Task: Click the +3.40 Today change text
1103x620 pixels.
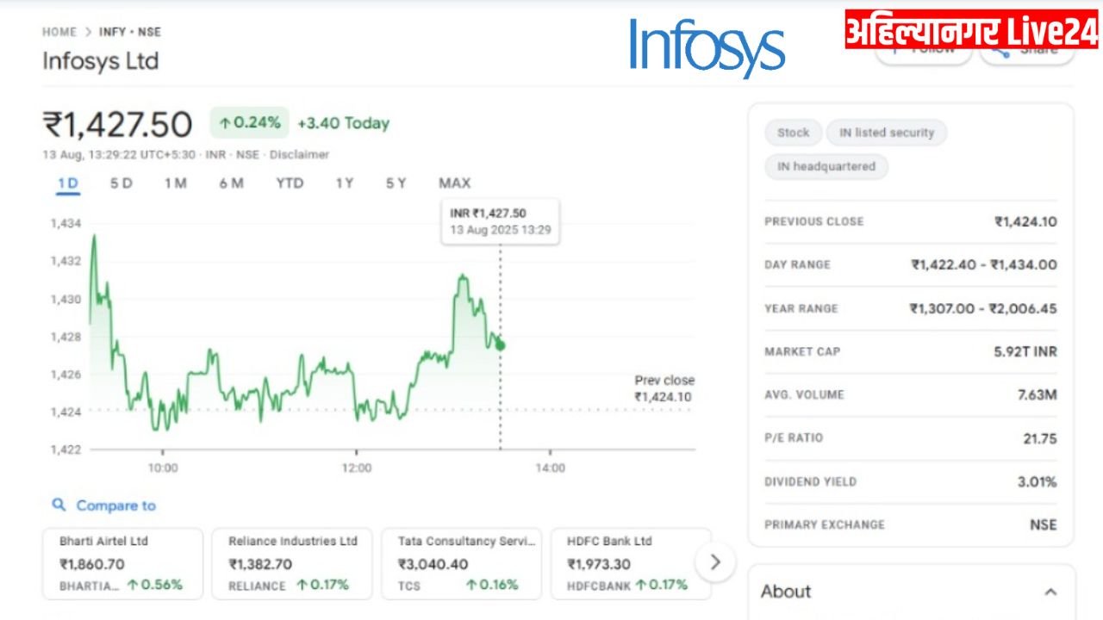Action: pyautogui.click(x=343, y=123)
